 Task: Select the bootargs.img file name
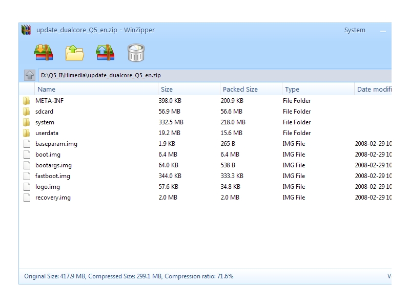tap(53, 165)
